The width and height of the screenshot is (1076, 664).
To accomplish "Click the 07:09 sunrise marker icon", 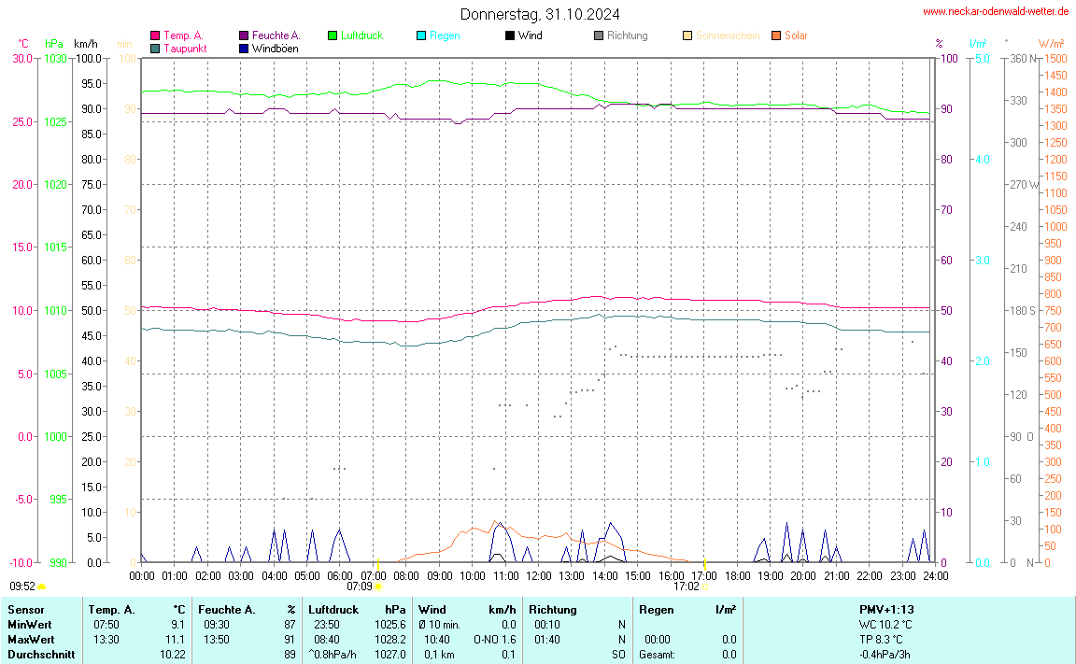I will click(377, 586).
